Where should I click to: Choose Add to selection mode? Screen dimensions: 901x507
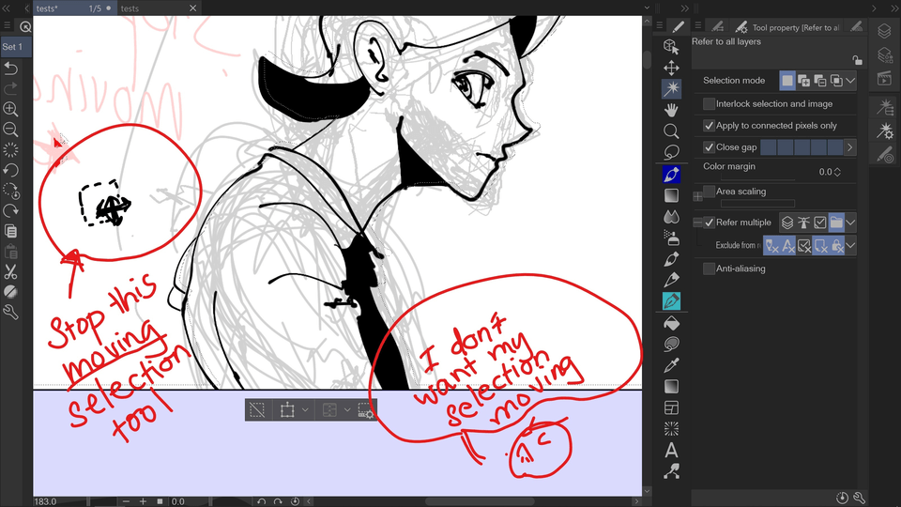pos(804,81)
